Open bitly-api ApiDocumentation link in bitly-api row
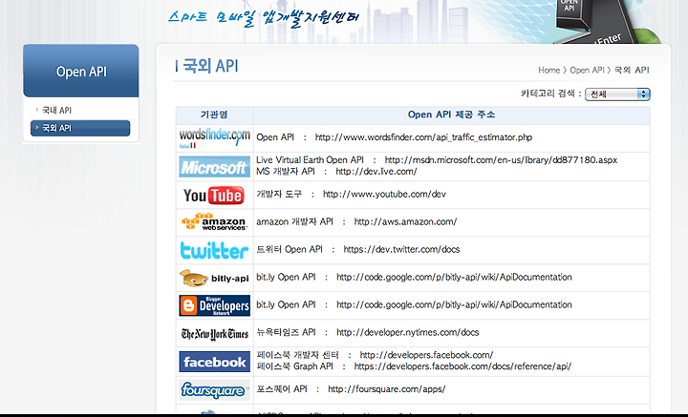Viewport: 688px width, 417px height. (454, 277)
